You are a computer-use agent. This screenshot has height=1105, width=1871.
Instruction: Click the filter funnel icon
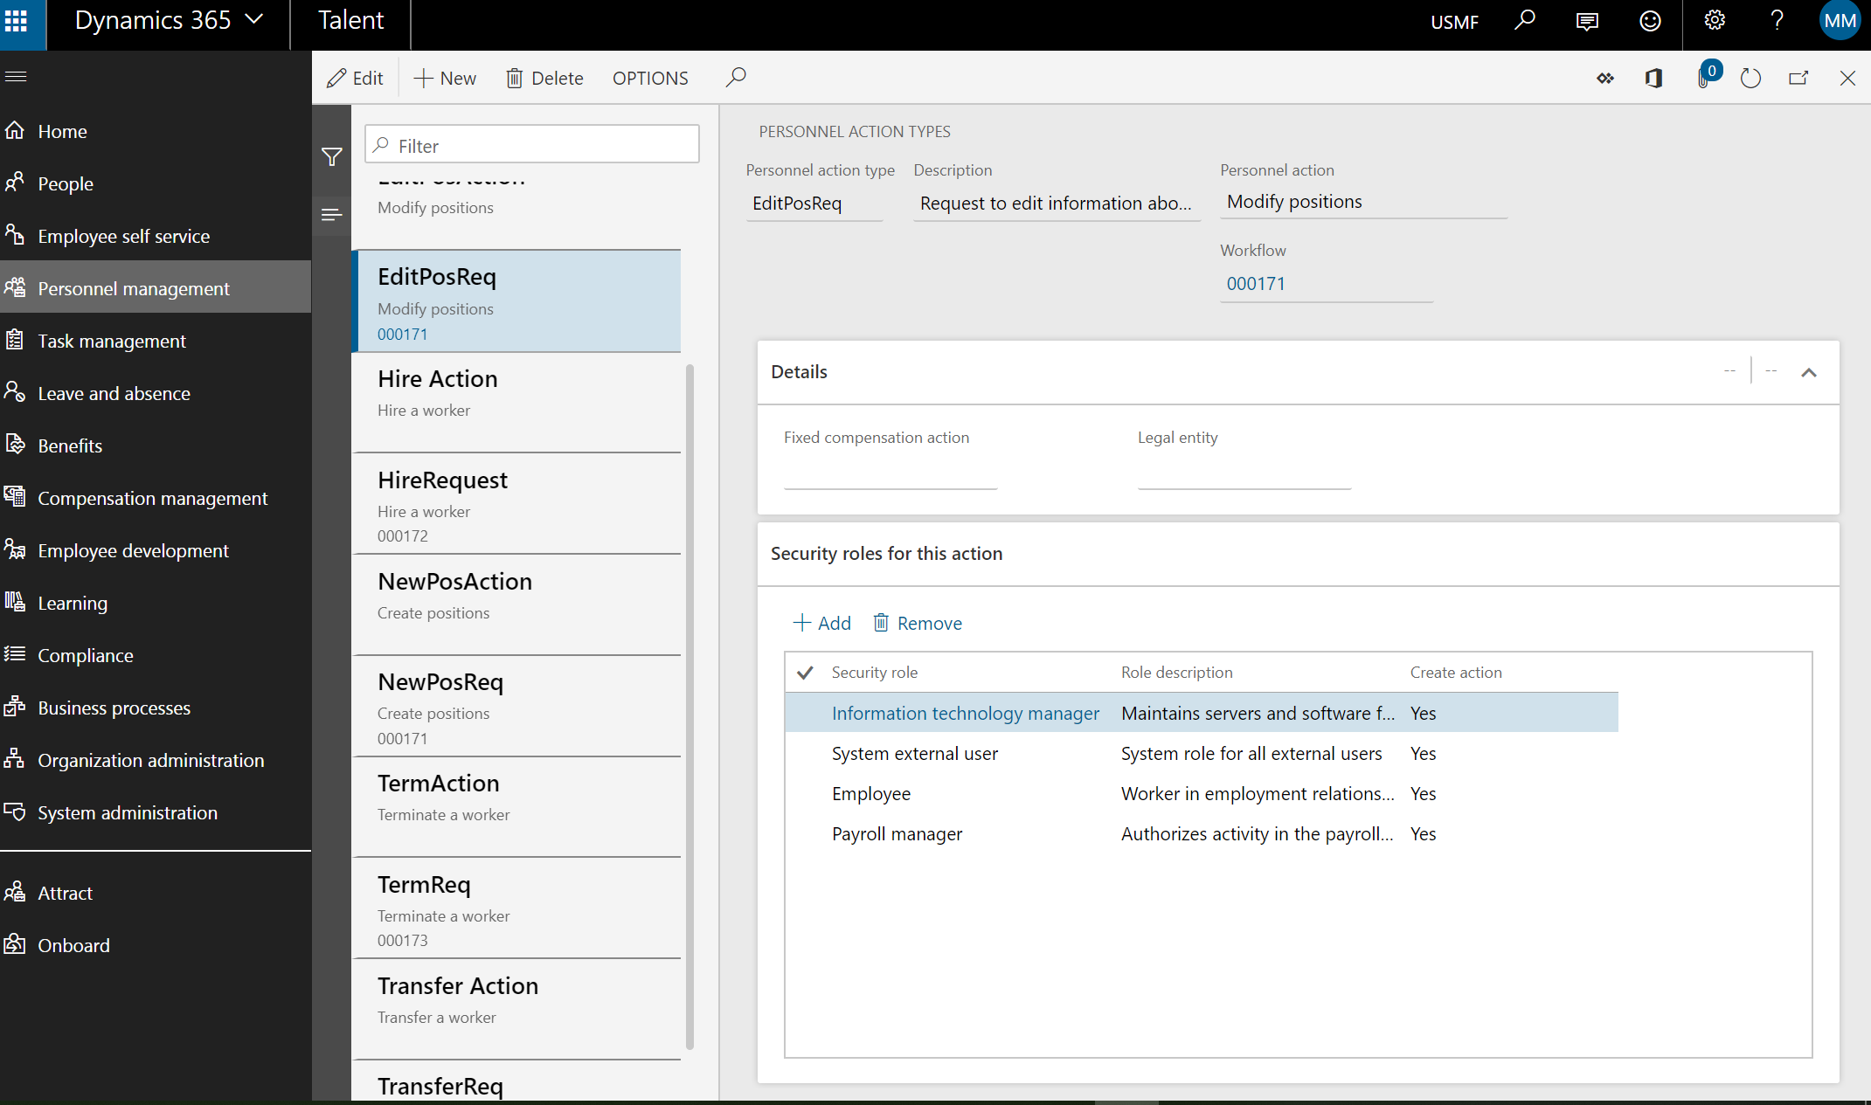pos(331,157)
